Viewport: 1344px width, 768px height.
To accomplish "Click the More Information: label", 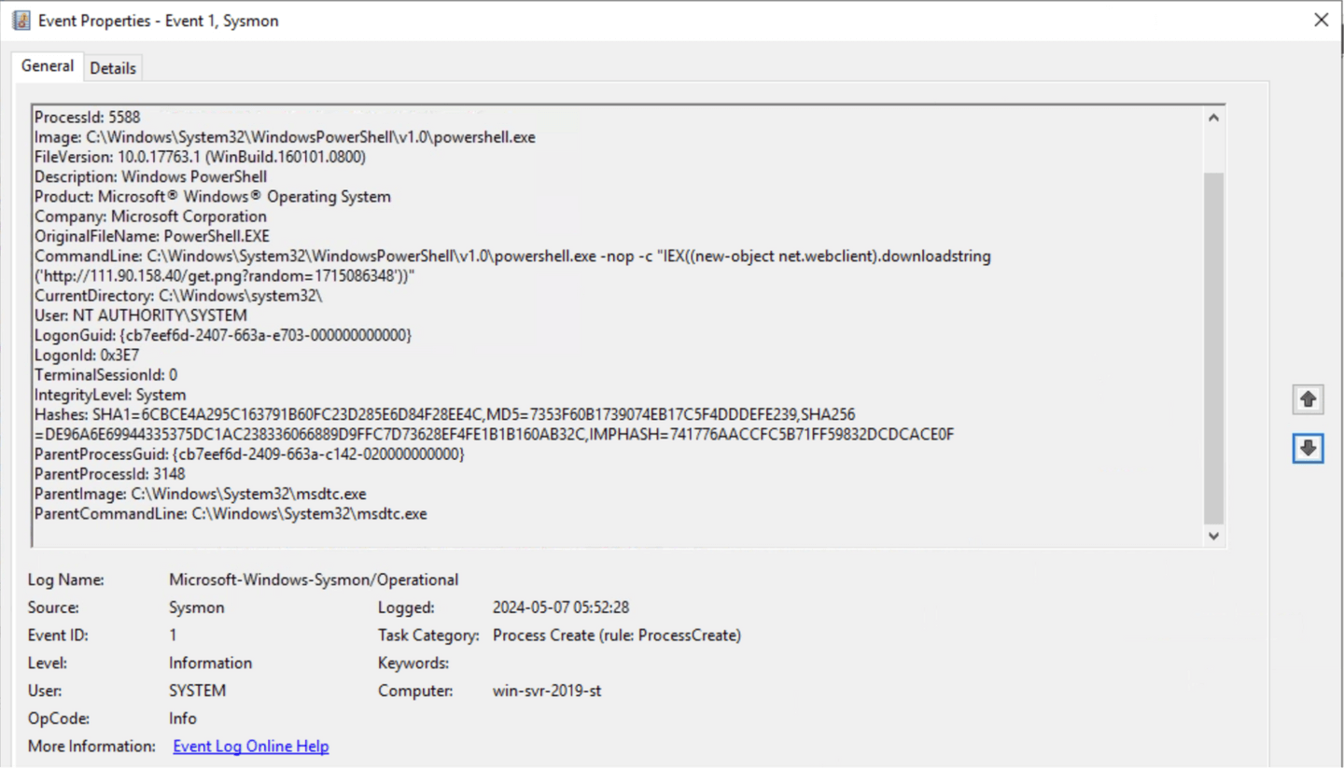I will pos(92,747).
